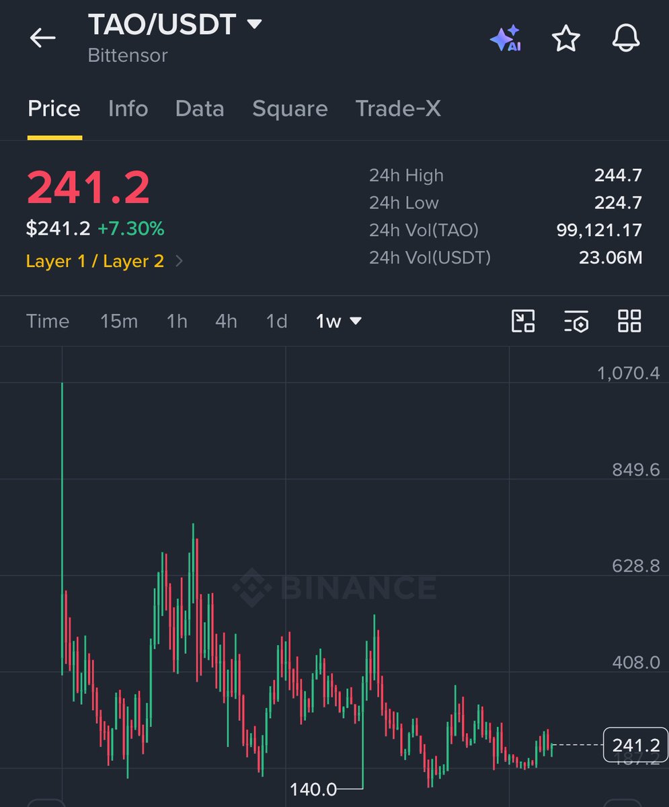
Task: Open the Square tab
Action: (x=290, y=109)
